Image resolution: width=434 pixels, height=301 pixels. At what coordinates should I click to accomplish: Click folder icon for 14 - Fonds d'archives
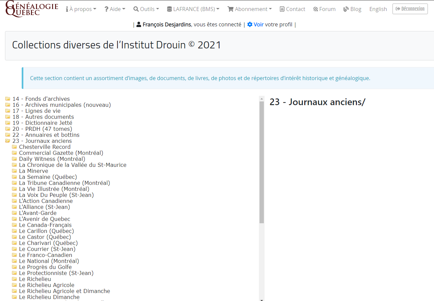point(8,99)
